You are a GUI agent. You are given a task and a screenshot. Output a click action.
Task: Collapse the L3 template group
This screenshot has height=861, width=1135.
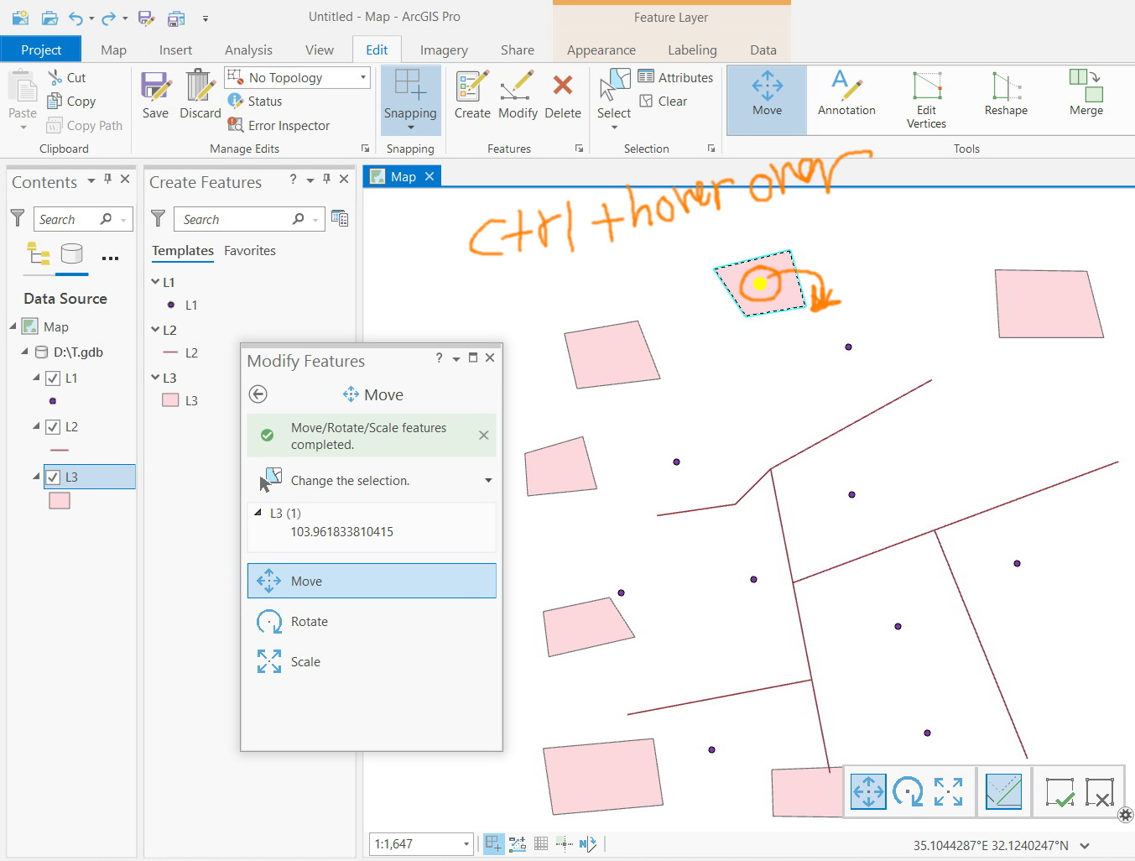click(x=154, y=377)
